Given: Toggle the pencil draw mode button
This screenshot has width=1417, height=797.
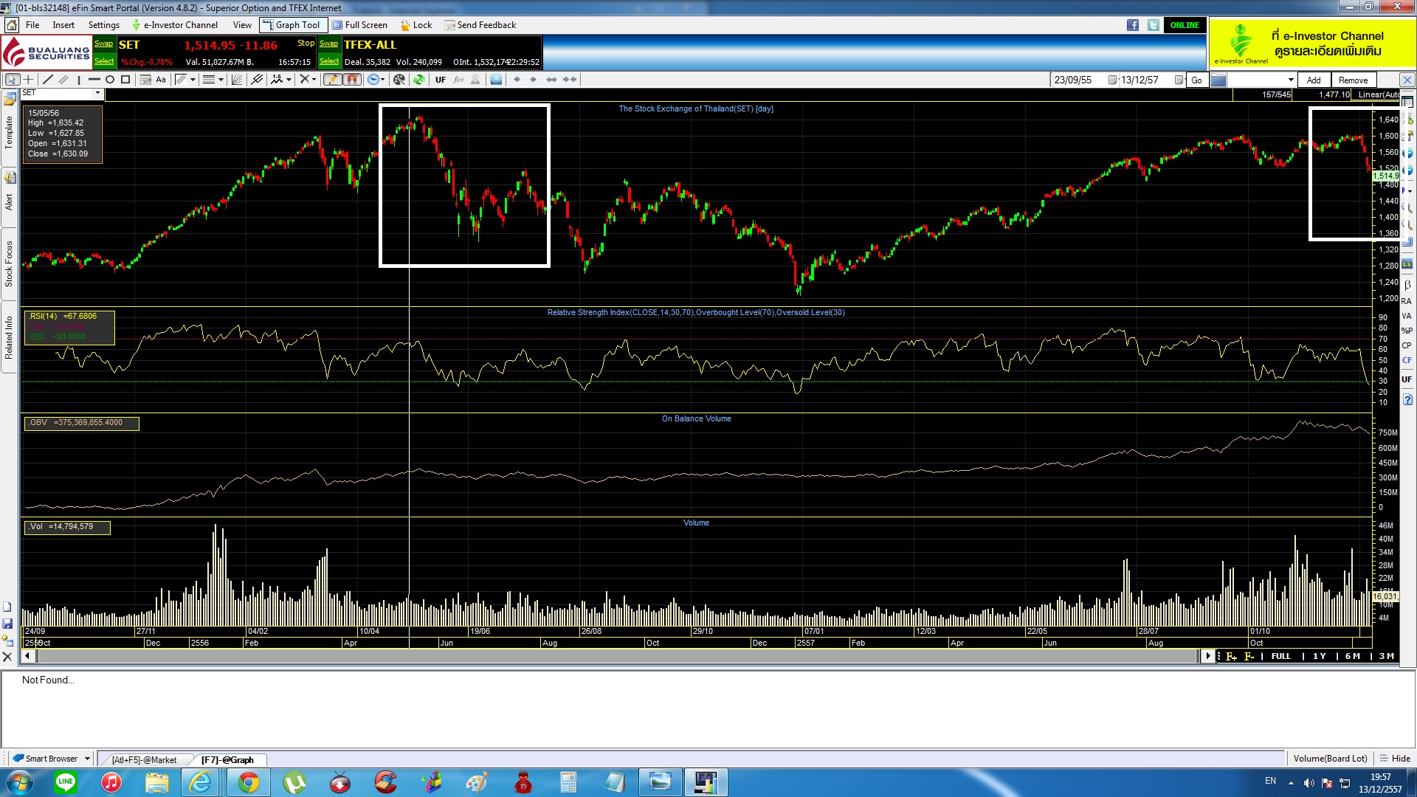Looking at the screenshot, I should pyautogui.click(x=333, y=80).
